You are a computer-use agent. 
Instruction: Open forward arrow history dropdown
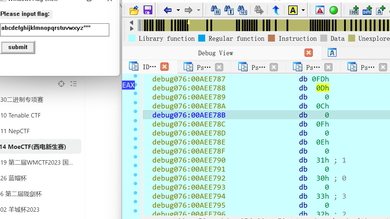click(x=198, y=10)
